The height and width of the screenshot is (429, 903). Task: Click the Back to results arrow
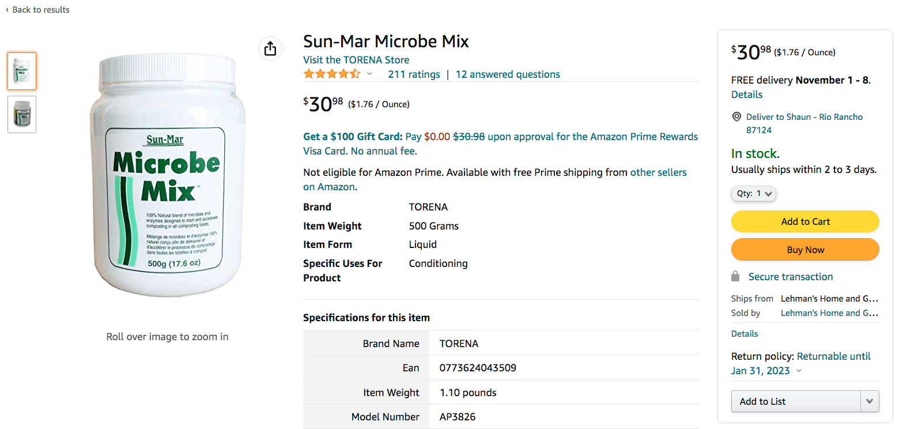(x=7, y=10)
